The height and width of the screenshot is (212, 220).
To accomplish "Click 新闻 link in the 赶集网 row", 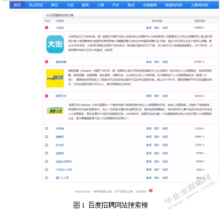I will [149, 154].
